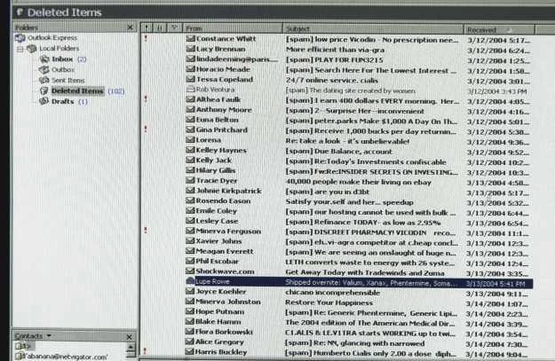
Task: Sort by the flag column header
Action: tap(174, 29)
